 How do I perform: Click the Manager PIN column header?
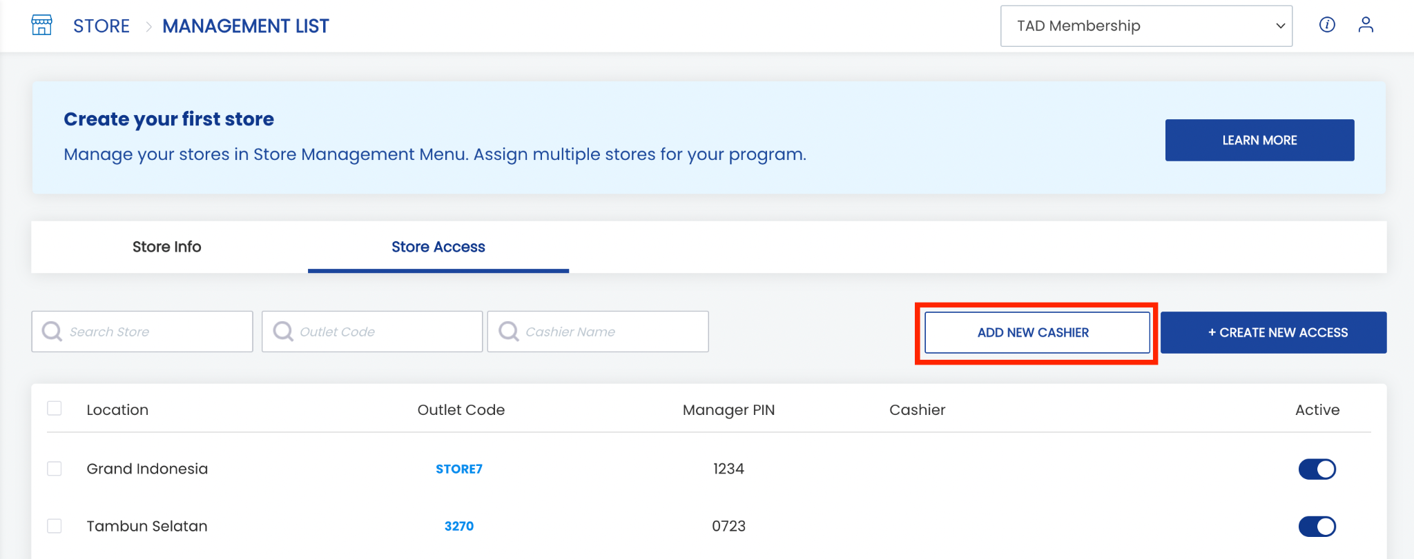728,409
